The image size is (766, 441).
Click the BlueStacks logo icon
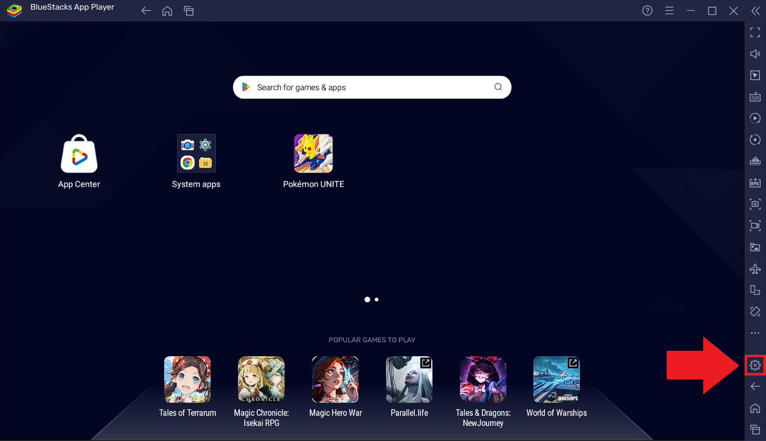pyautogui.click(x=14, y=11)
